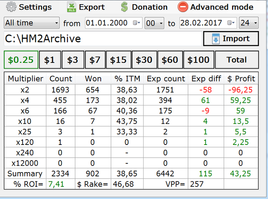Open the from-date calendar picker icon
This screenshot has width=268, height=199.
pyautogui.click(x=137, y=23)
